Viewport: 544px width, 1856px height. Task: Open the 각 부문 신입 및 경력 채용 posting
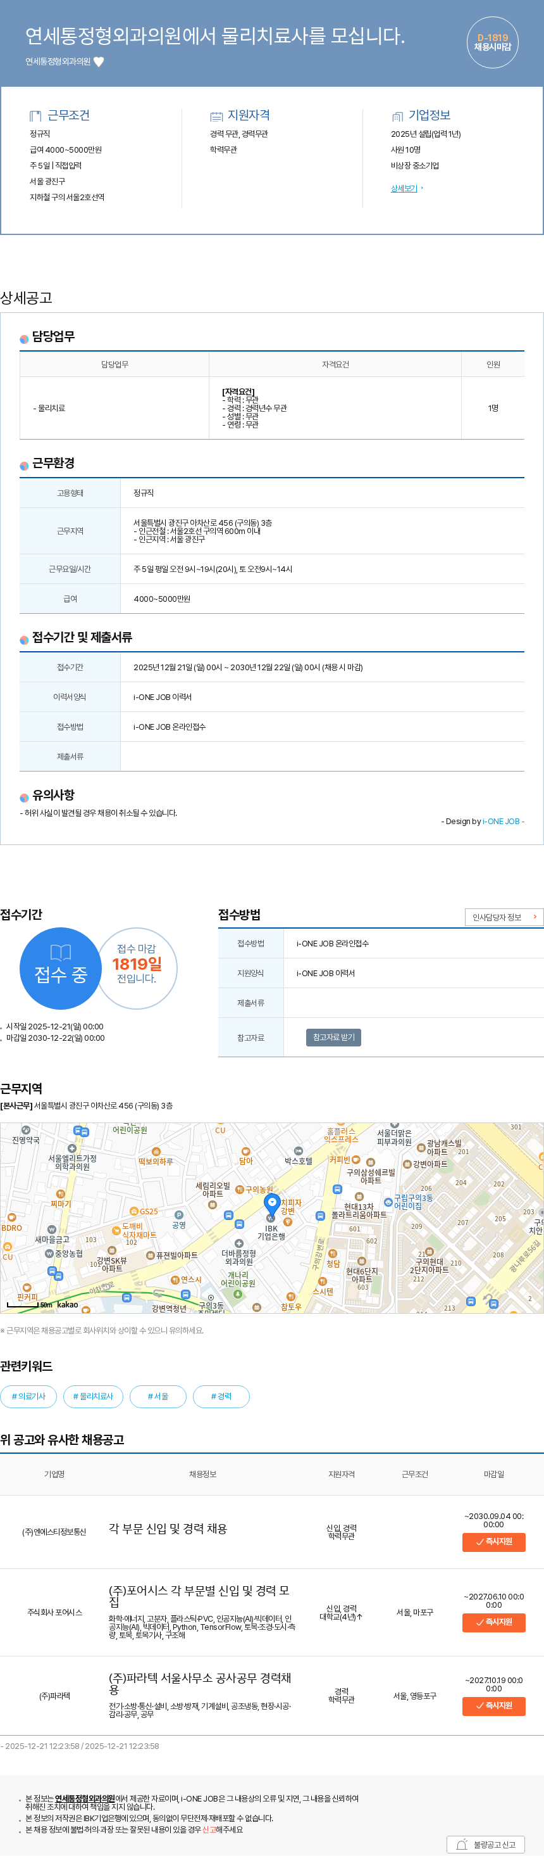[x=168, y=1529]
